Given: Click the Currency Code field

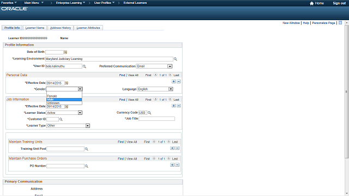Looking at the screenshot, I should (143, 113).
